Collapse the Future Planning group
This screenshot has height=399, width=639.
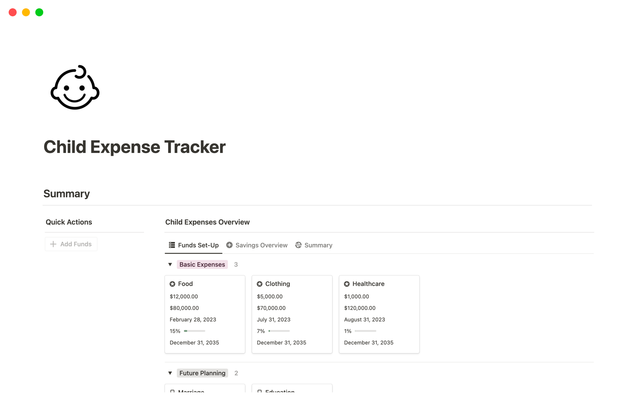[x=170, y=373]
